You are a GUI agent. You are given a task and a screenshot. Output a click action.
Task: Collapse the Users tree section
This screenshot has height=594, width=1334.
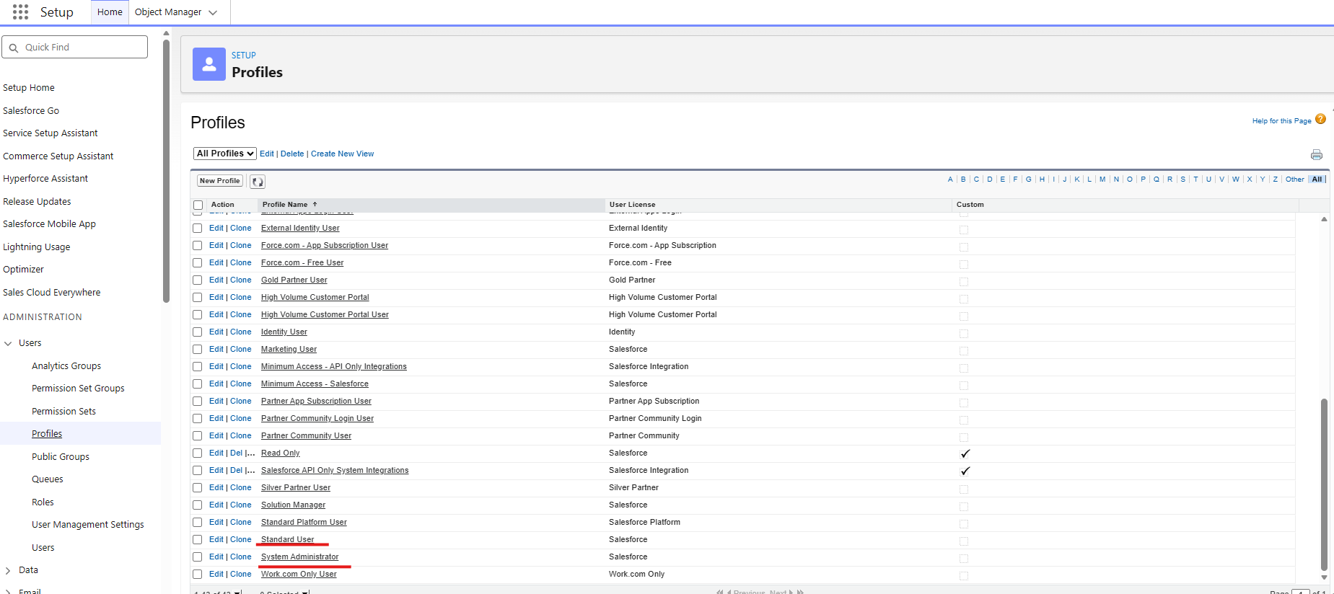[8, 344]
